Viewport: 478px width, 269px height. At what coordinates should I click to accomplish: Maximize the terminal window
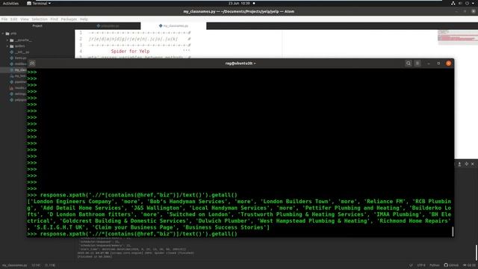point(438,64)
